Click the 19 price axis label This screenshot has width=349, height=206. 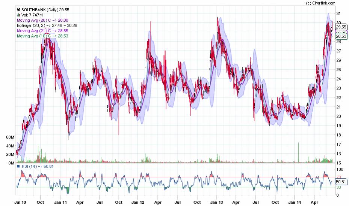(338, 125)
